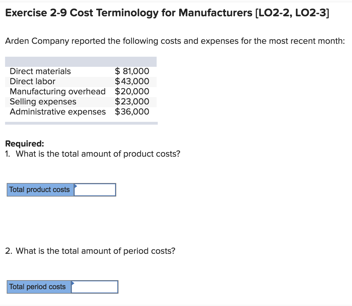Click the Direct labor amount $43,000
This screenshot has height=306, width=352.
click(x=132, y=81)
